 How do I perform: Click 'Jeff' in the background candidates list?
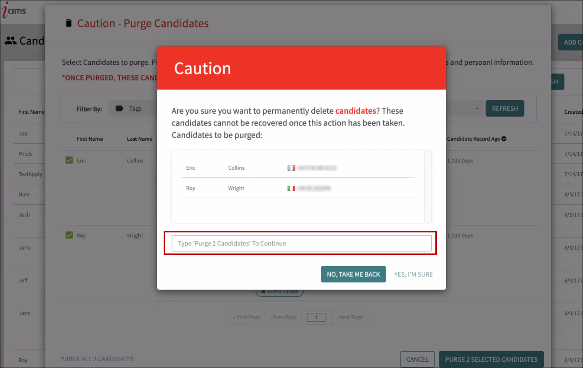pos(23,280)
